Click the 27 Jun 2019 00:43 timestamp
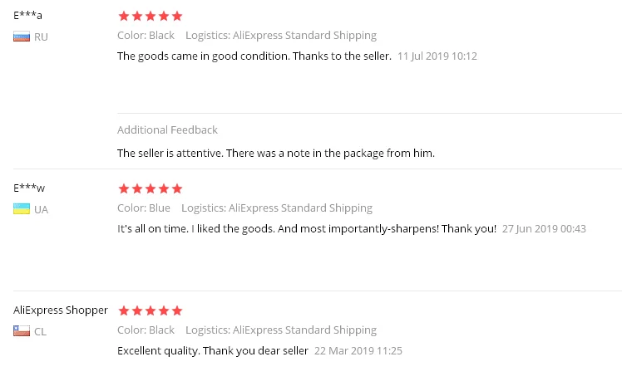This screenshot has width=622, height=386. tap(545, 228)
